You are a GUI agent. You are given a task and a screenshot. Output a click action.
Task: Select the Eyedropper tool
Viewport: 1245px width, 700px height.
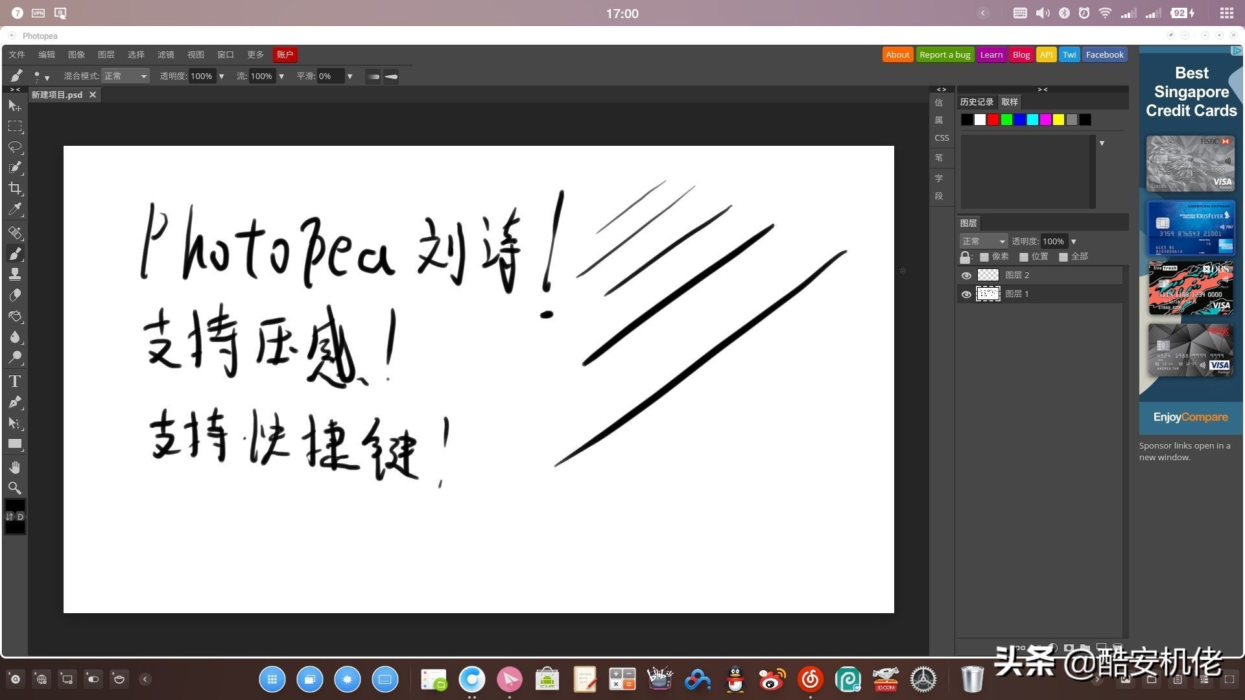(15, 209)
